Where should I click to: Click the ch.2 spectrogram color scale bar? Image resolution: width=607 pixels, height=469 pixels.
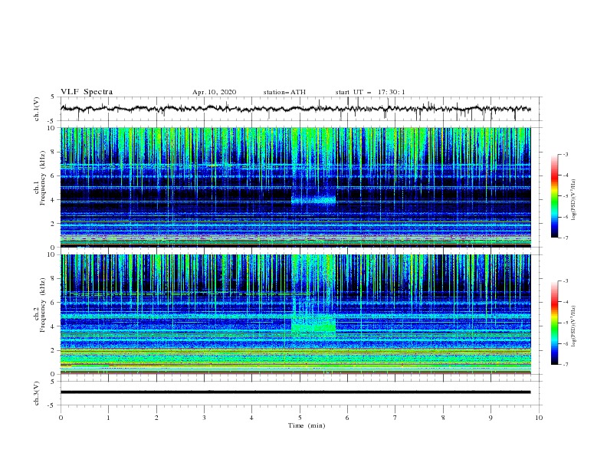[554, 323]
